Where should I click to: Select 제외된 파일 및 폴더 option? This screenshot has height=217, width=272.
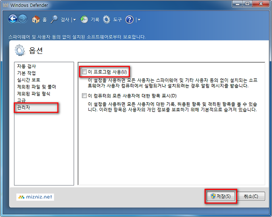coord(36,87)
